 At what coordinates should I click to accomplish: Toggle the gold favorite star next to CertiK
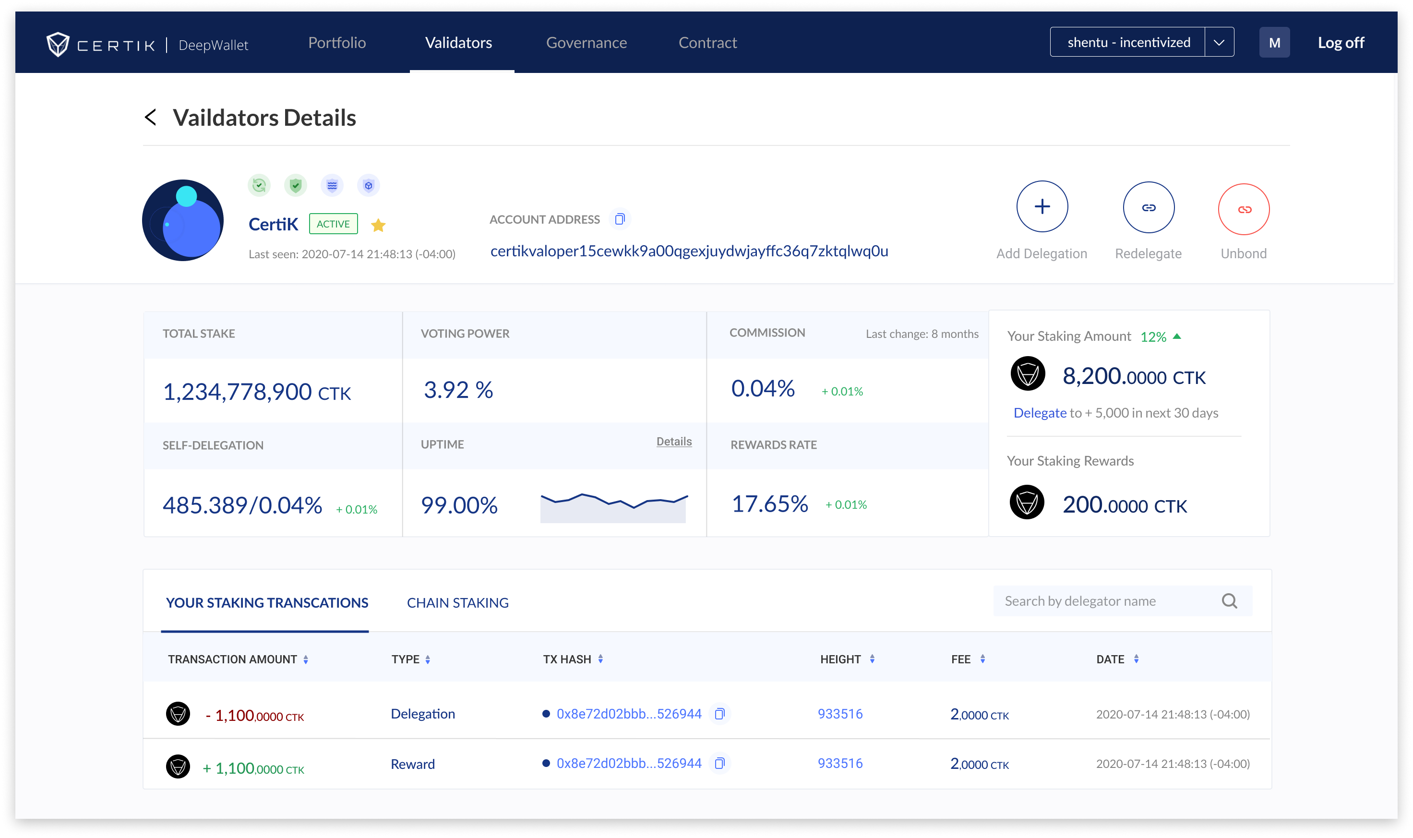(378, 225)
